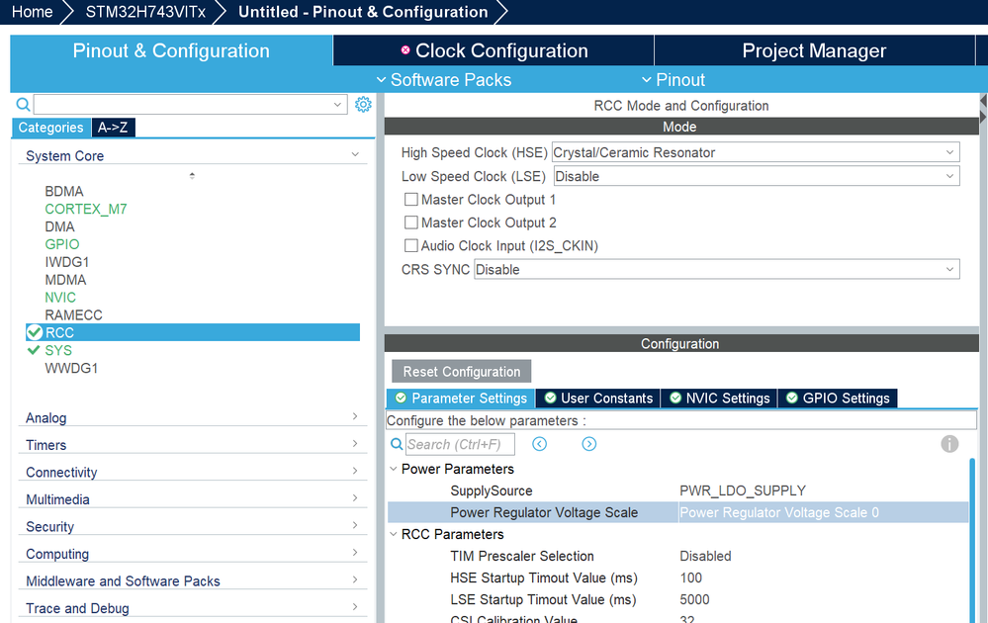This screenshot has width=988, height=623.
Task: Open the Pinout menu
Action: coord(674,80)
